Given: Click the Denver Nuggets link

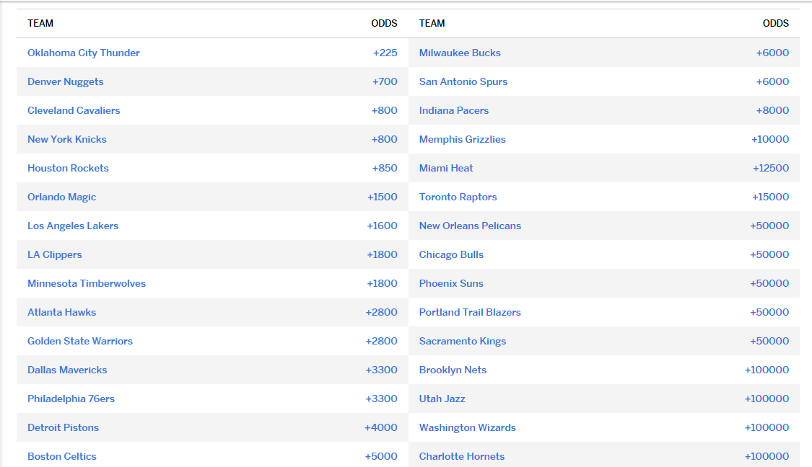Looking at the screenshot, I should click(x=66, y=81).
